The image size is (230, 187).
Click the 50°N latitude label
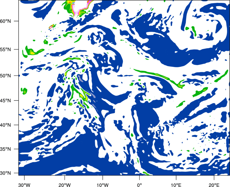(x=5, y=76)
